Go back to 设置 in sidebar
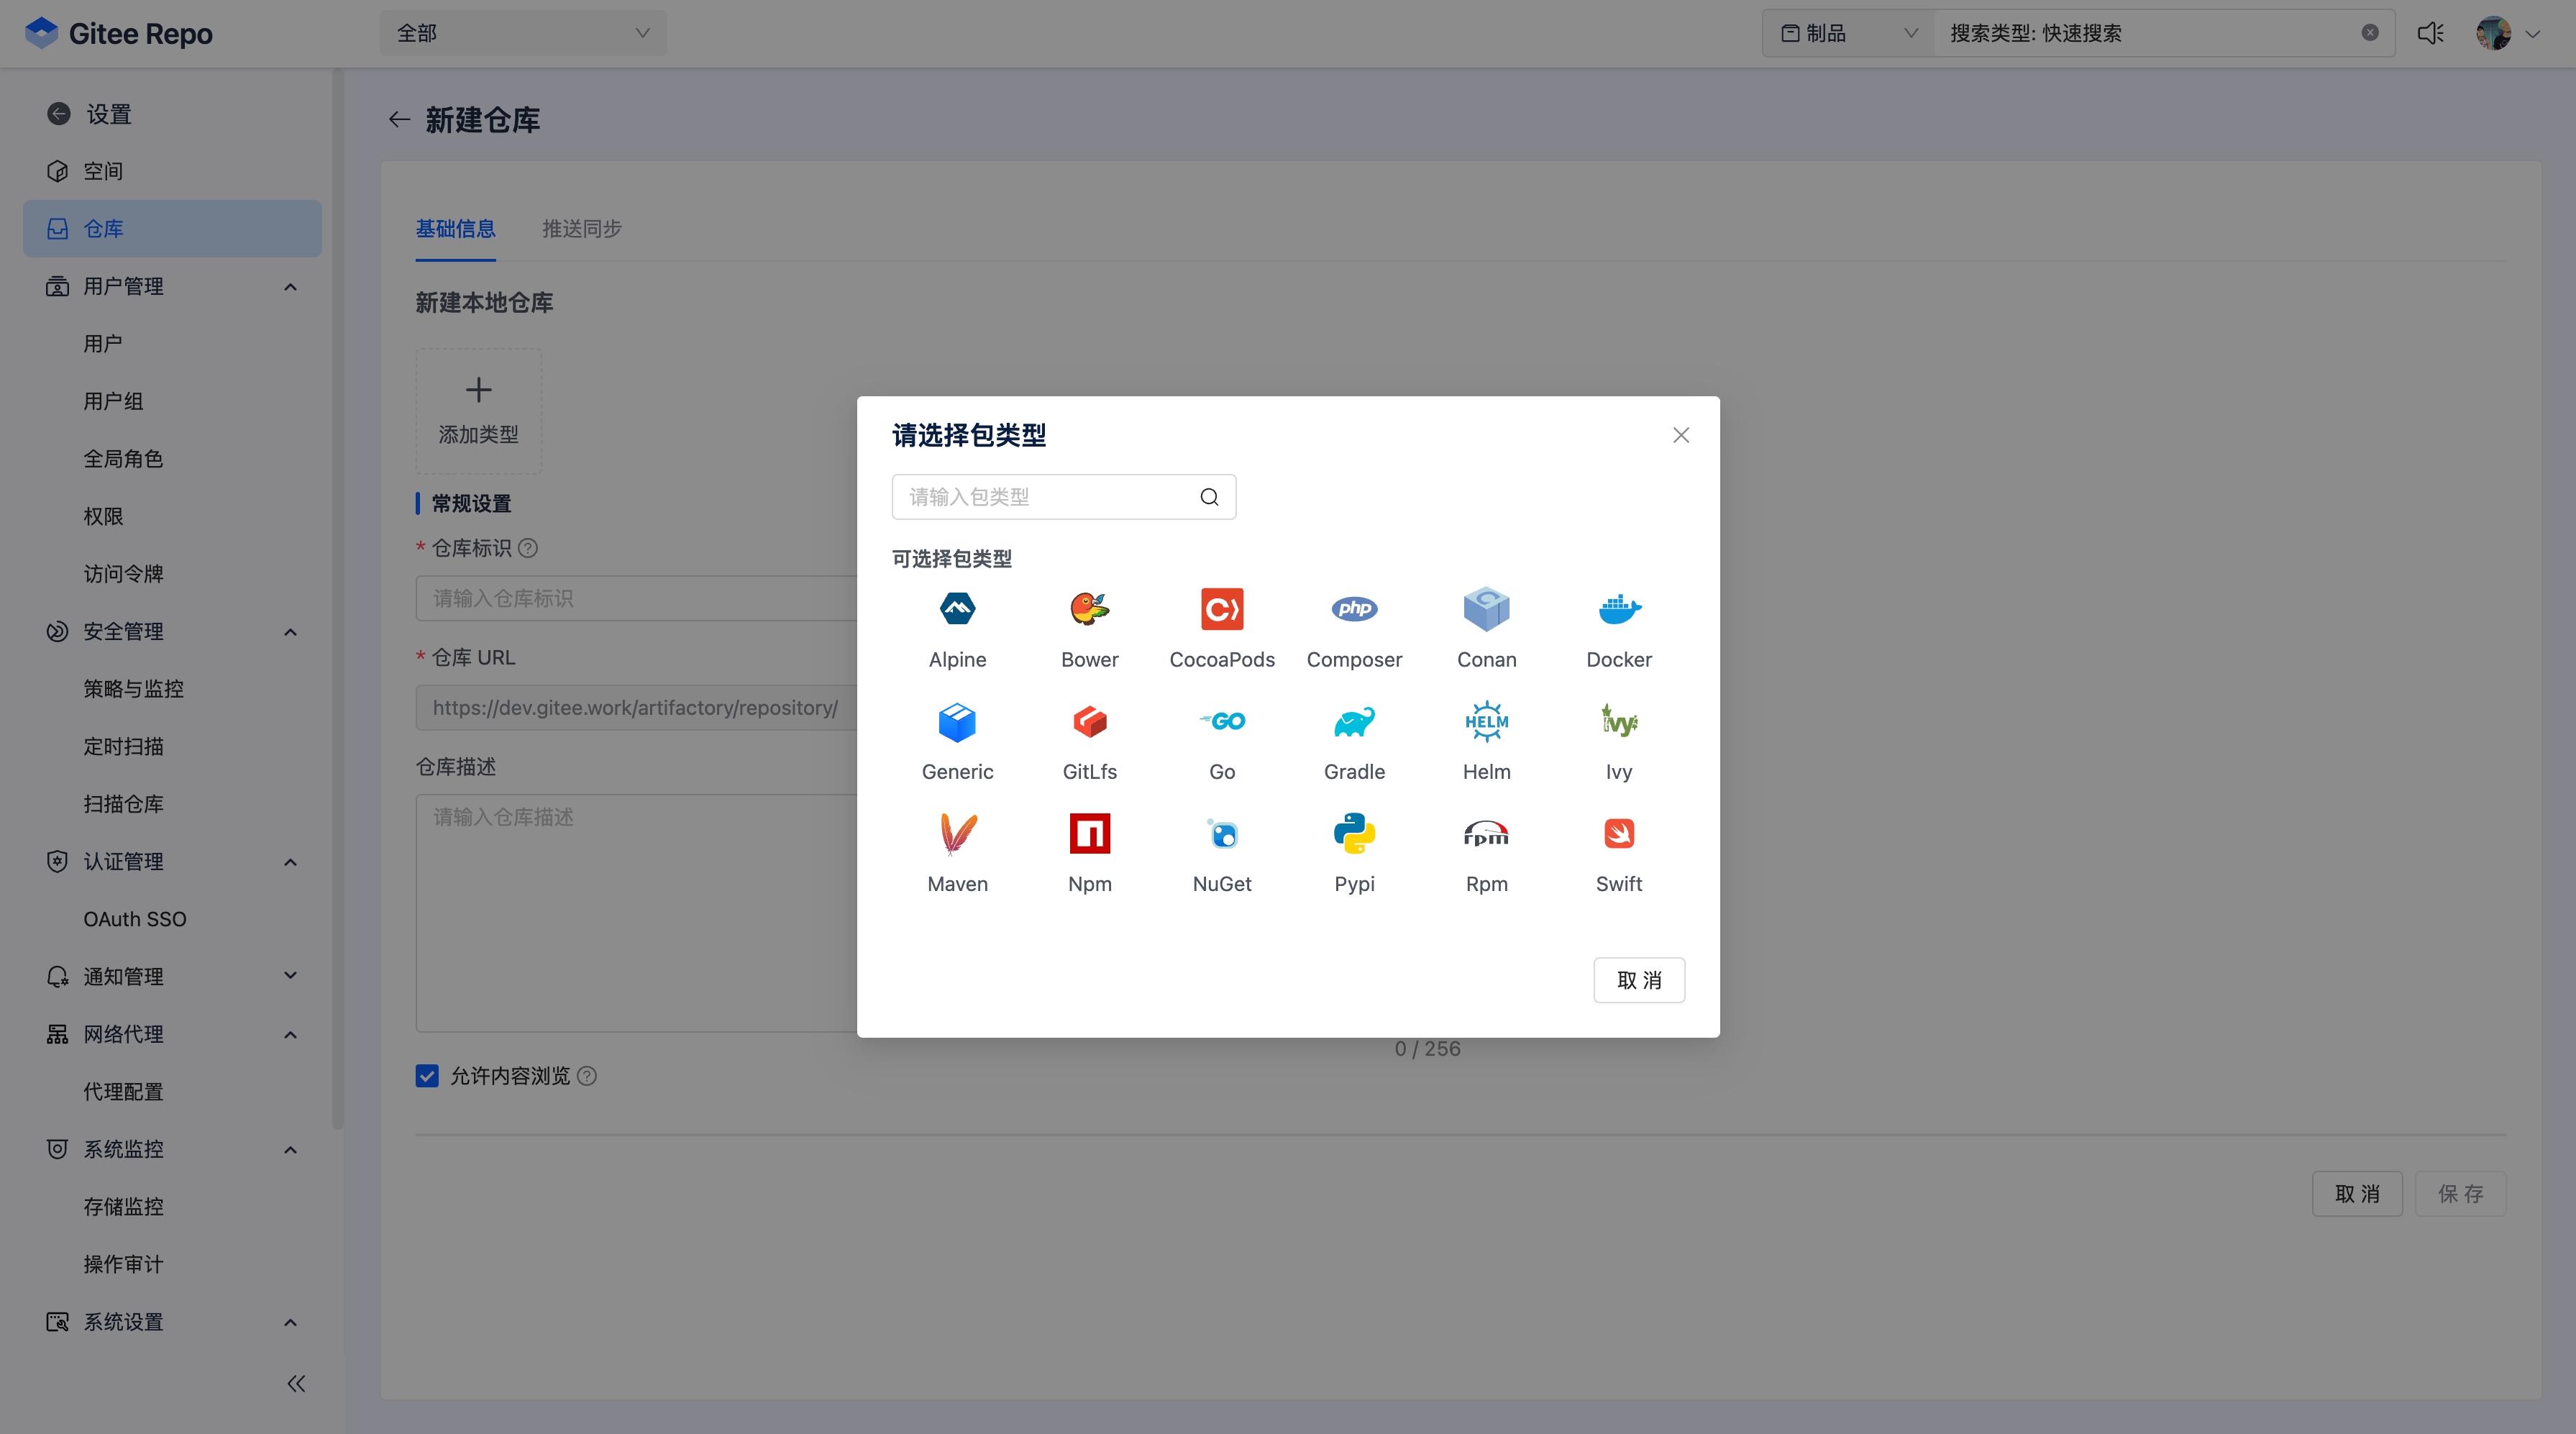This screenshot has width=2576, height=1434. [x=90, y=114]
